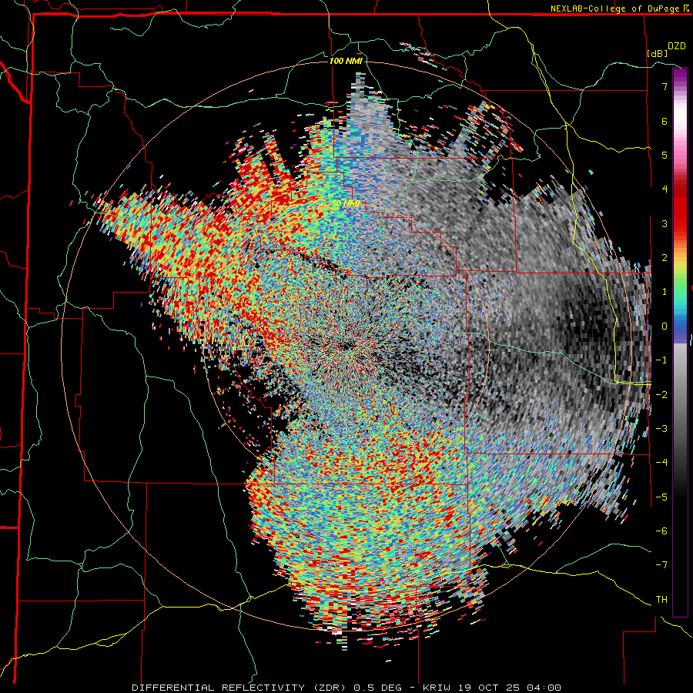693x693 pixels.
Task: Click the -5 tick label on scale
Action: pyautogui.click(x=661, y=497)
